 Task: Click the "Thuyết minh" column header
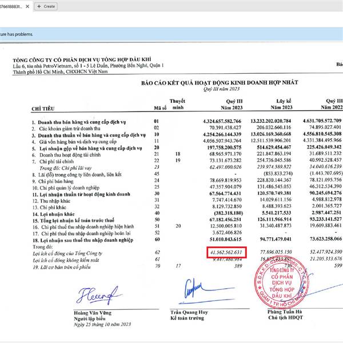[x=177, y=104]
